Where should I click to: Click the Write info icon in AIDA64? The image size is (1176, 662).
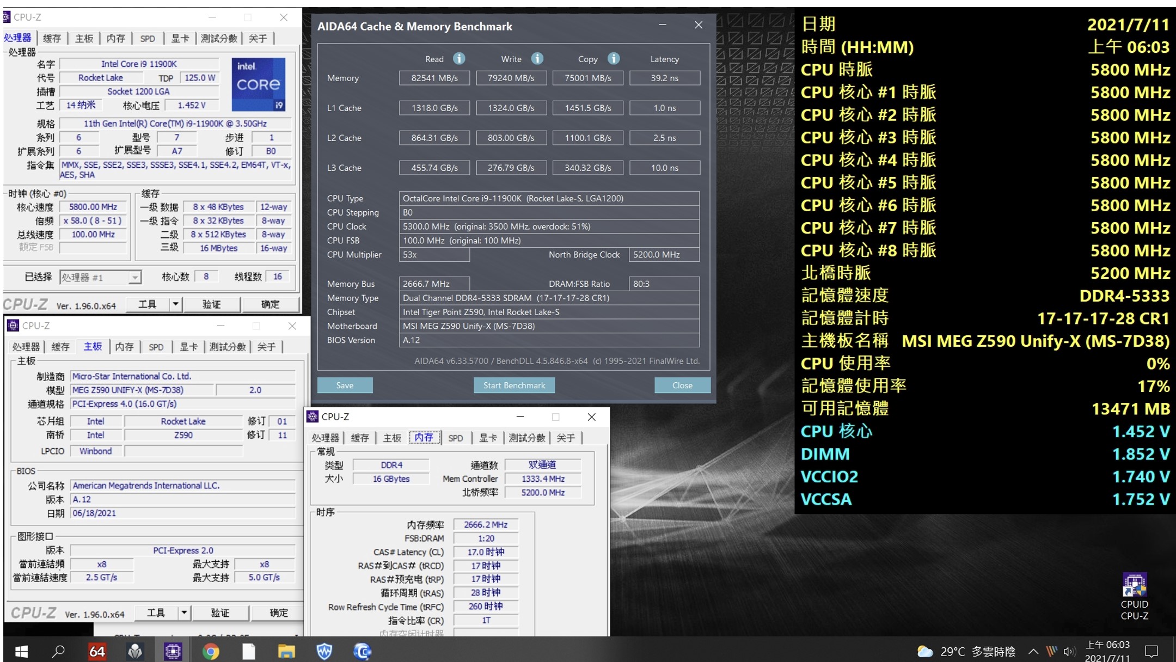pos(537,58)
